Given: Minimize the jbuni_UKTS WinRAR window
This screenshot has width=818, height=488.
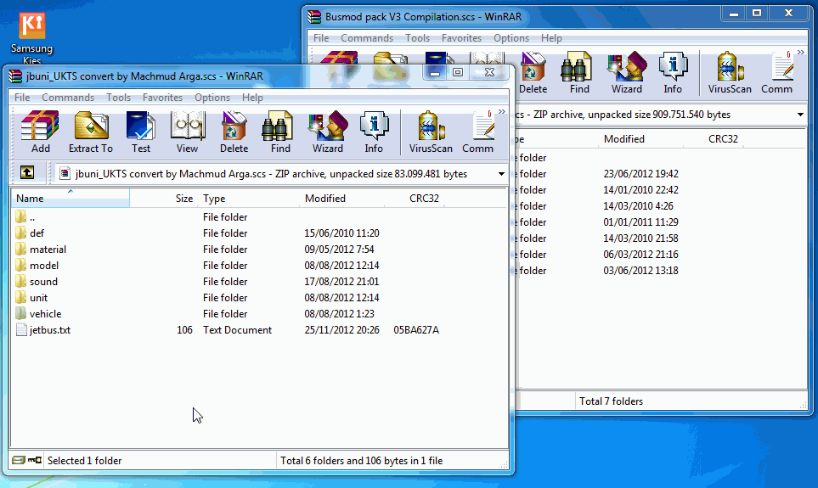Looking at the screenshot, I should coord(435,72).
